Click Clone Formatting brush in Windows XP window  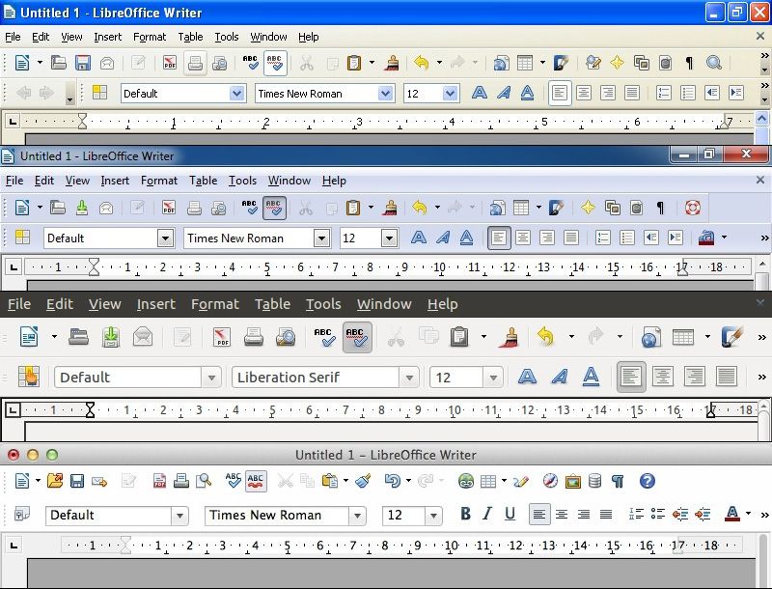(x=392, y=63)
